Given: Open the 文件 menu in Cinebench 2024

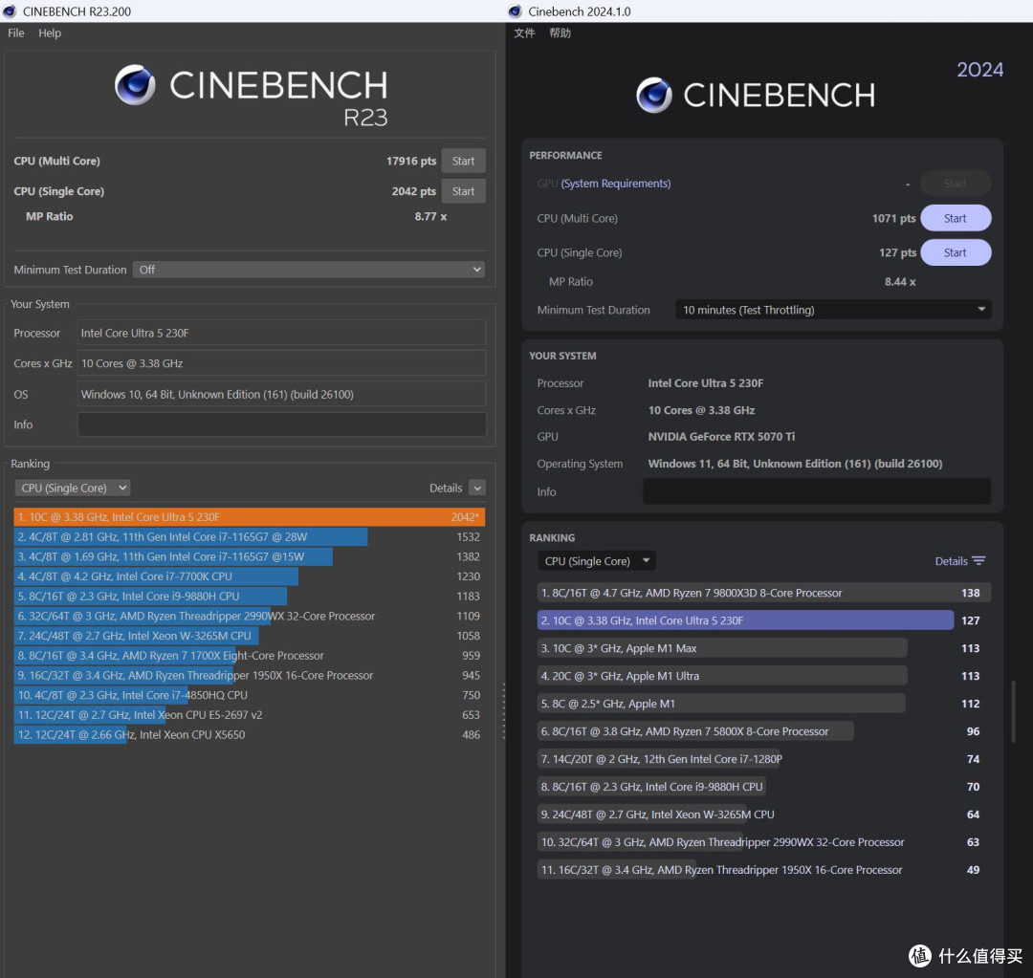Looking at the screenshot, I should tap(524, 33).
